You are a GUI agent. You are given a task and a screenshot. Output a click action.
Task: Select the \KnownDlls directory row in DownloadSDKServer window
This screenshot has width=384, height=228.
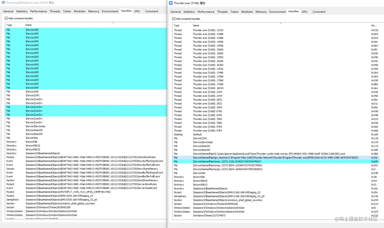coord(86,142)
